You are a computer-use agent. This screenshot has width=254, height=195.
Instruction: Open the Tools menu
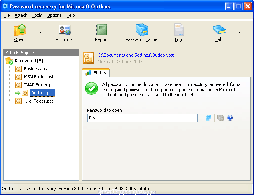37,15
